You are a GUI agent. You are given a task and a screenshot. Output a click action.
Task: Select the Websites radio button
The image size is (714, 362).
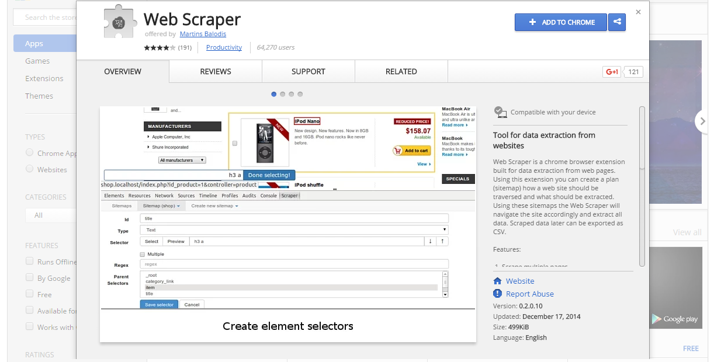29,169
